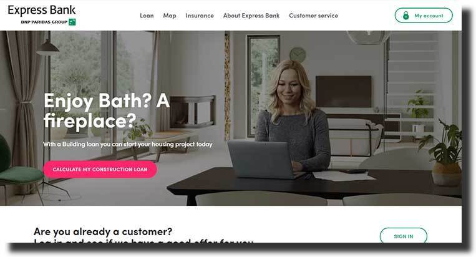The image size is (476, 257).
Task: Open the Insurance menu
Action: [x=200, y=16]
